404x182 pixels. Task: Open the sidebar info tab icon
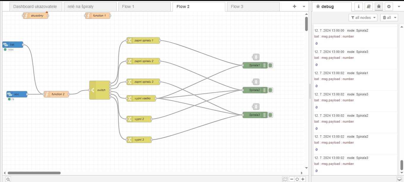359,6
